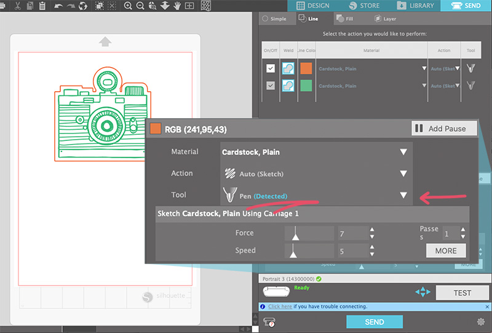Switch to the Fill tab
492x333 pixels.
tap(344, 18)
